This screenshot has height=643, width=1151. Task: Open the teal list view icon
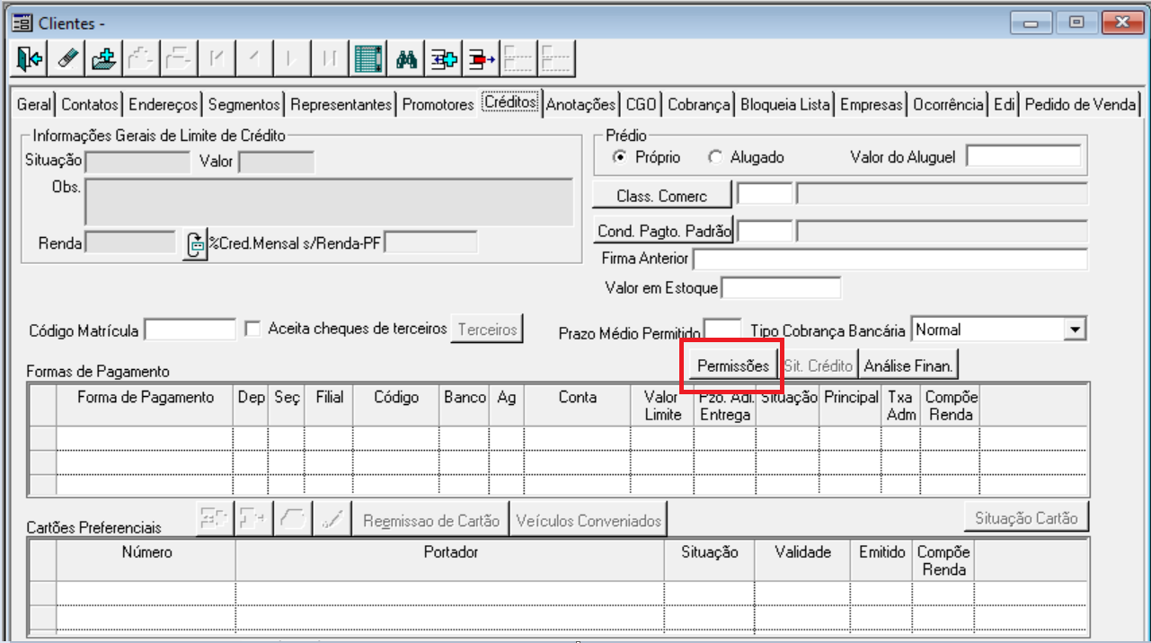[367, 59]
